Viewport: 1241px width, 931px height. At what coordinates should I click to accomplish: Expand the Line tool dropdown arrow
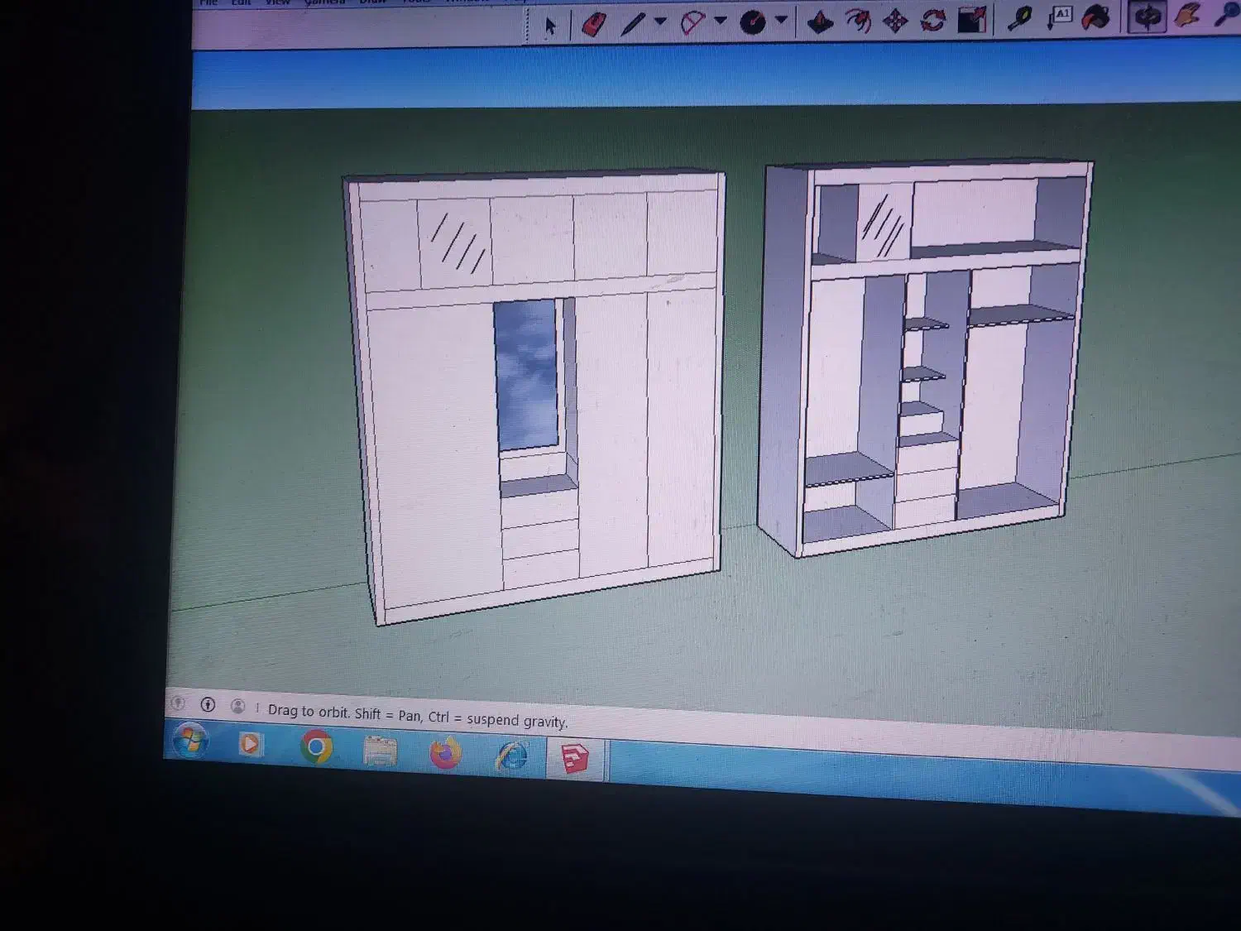(660, 22)
